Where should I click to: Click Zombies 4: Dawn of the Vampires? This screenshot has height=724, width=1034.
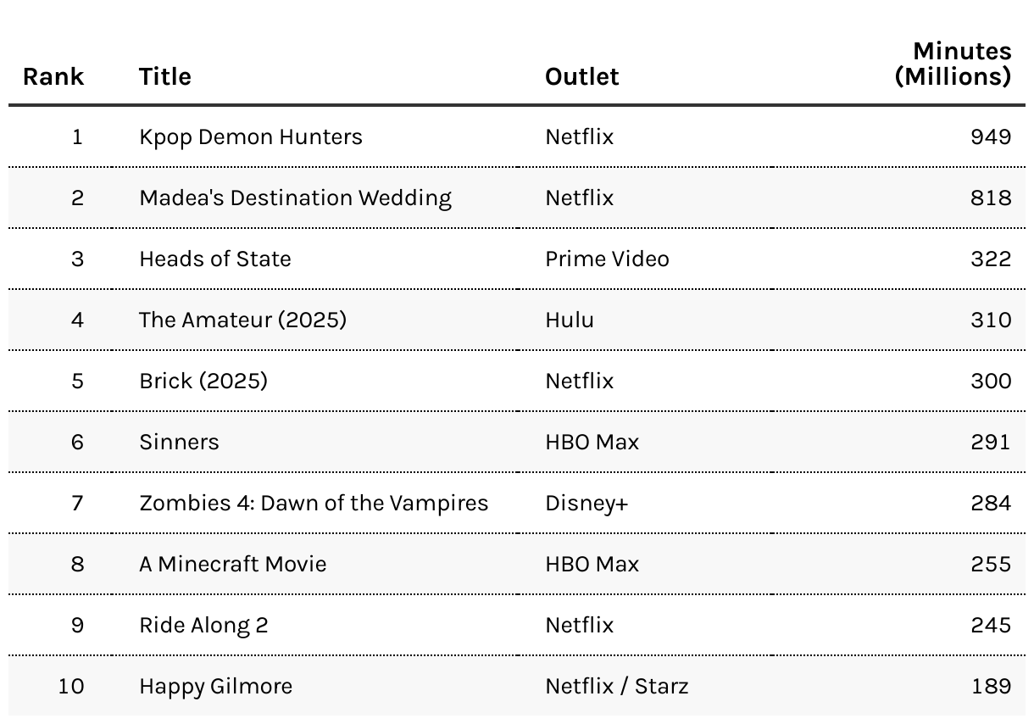(x=314, y=503)
